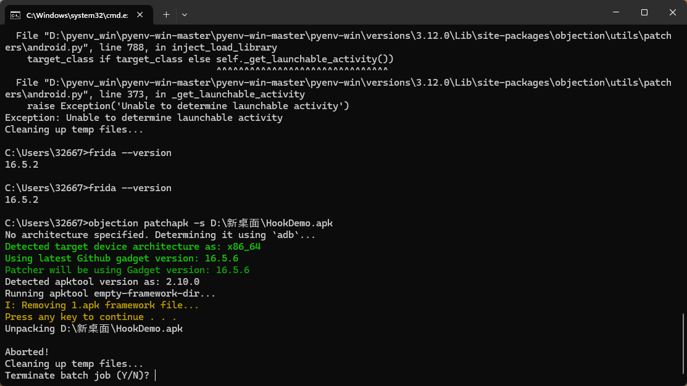Minimize the terminal window
The width and height of the screenshot is (687, 386).
(x=615, y=12)
